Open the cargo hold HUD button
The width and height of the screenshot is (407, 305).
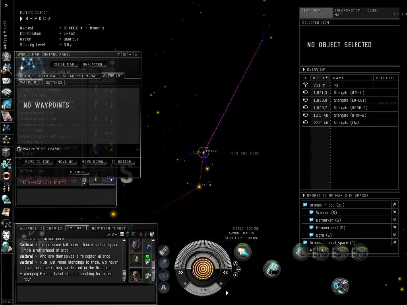163,251
